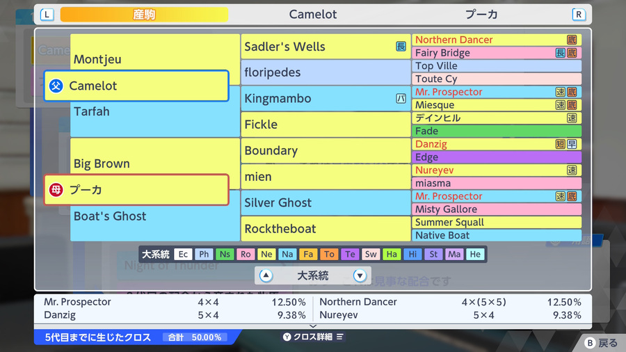This screenshot has width=626, height=352.
Task: Click the Sw lineage swatch
Action: 371,254
